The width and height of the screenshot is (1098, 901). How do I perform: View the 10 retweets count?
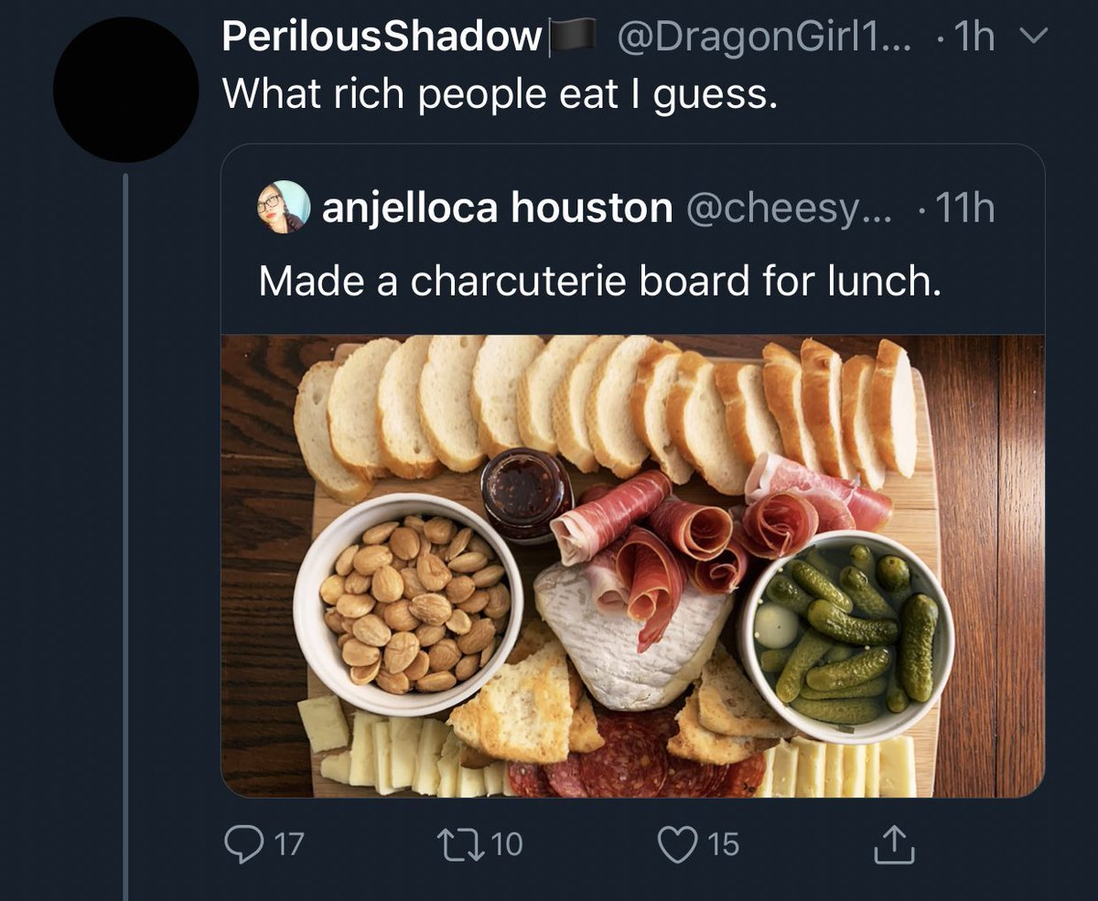pos(507,843)
